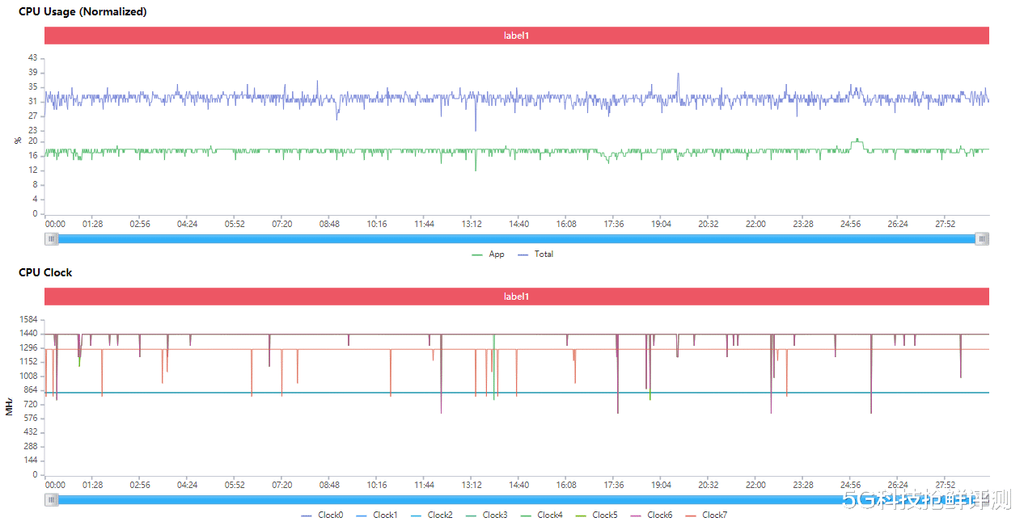This screenshot has height=526, width=1024.
Task: Click the 864 value on MHz axis
Action: [31, 390]
